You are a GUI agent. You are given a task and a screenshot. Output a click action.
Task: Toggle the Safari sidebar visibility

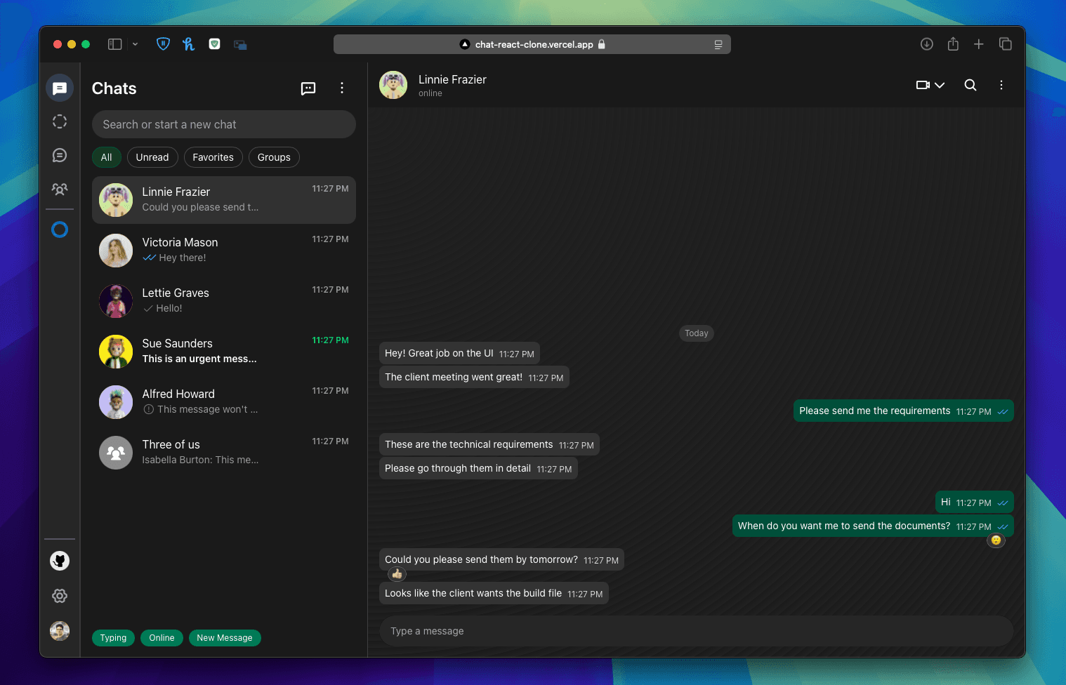(x=115, y=44)
